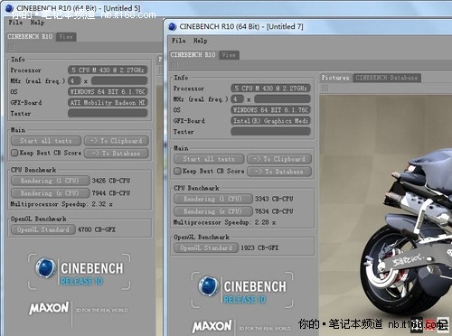Viewport: 452px width, 336px height.
Task: Click Tester name field in Untitled 7 window
Action: 270,131
